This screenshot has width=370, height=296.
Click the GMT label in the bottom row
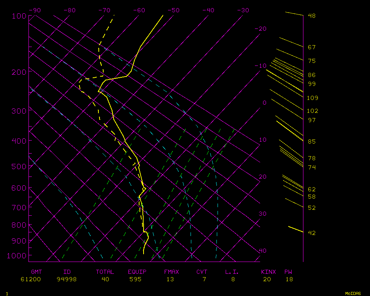click(x=37, y=272)
